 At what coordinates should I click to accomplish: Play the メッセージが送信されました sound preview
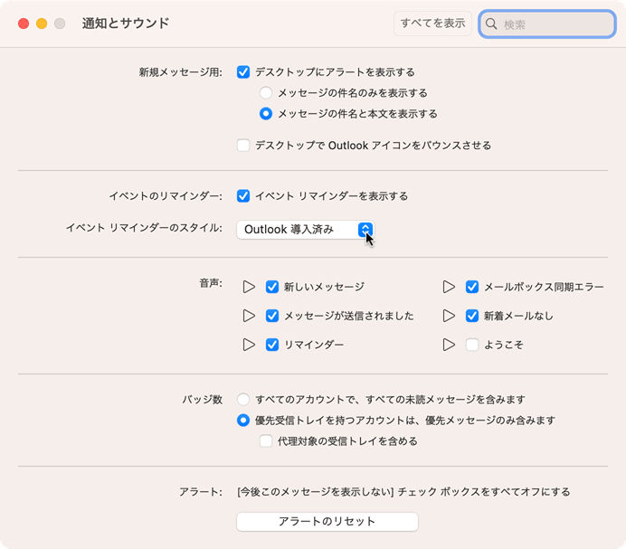249,316
